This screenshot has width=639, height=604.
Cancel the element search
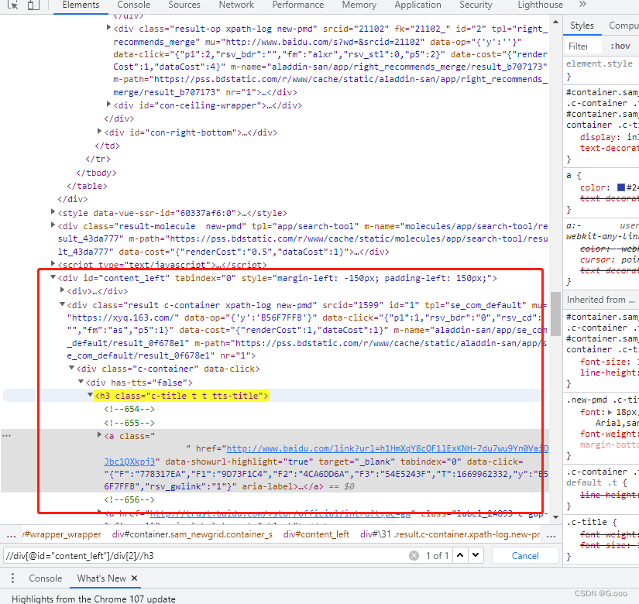[525, 556]
